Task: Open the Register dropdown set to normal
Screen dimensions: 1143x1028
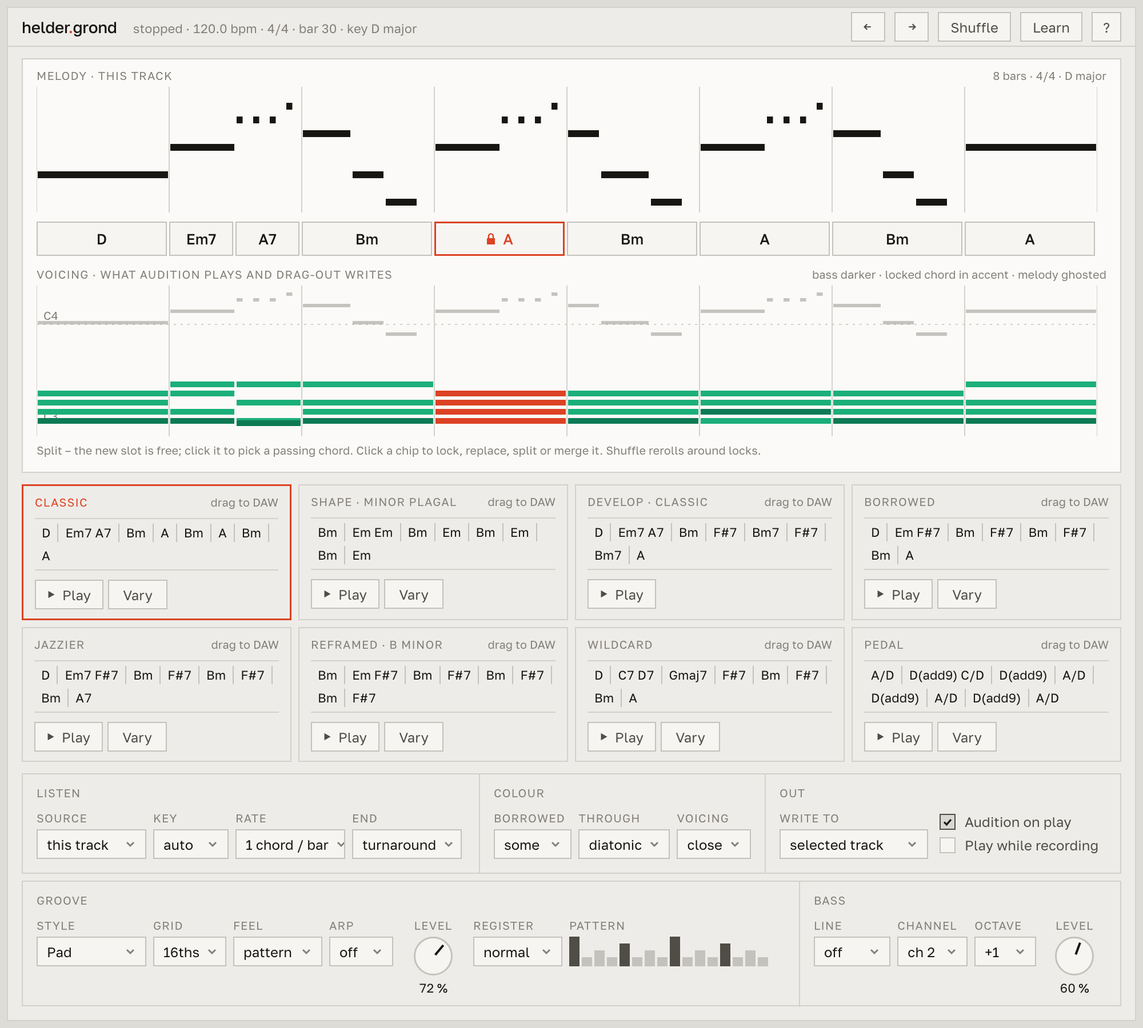Action: click(x=518, y=952)
